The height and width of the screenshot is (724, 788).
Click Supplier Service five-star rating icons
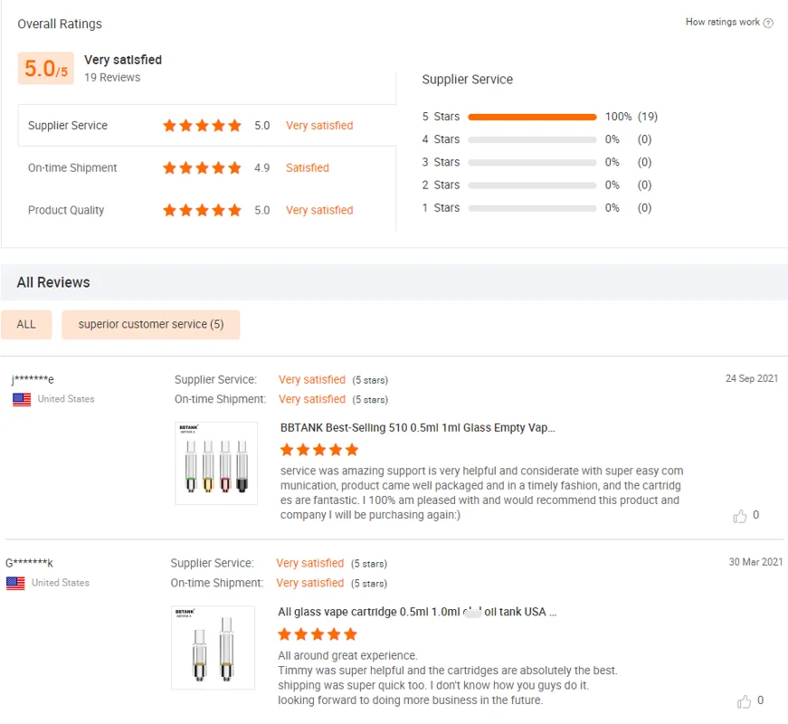(x=202, y=126)
